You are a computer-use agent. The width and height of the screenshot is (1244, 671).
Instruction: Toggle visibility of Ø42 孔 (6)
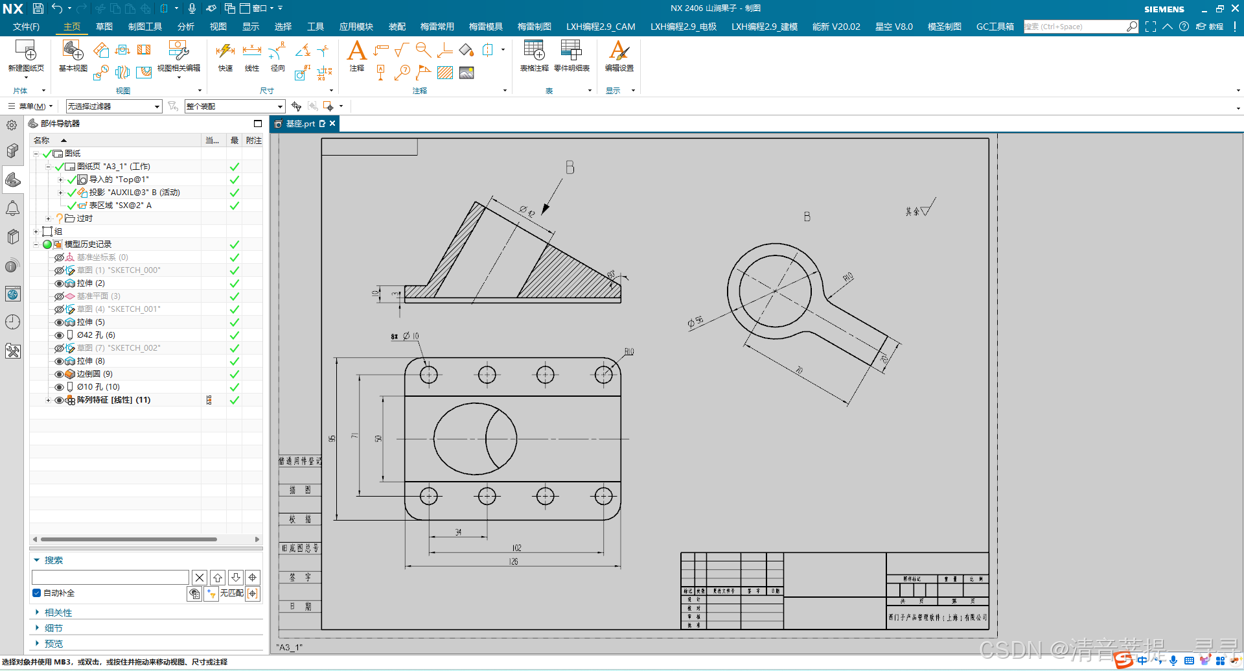[x=59, y=335]
